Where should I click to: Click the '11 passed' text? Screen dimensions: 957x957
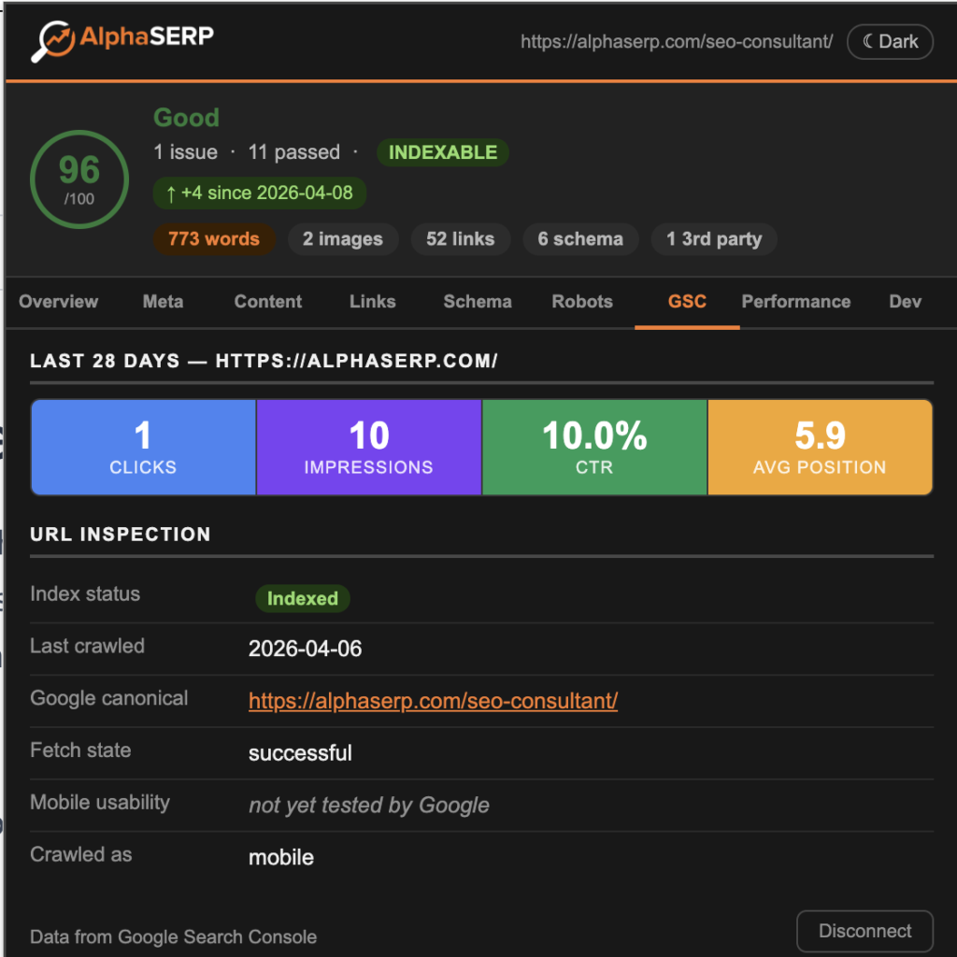(294, 152)
